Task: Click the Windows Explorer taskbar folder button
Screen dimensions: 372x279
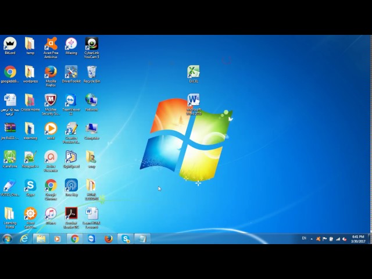Action: tap(41, 238)
